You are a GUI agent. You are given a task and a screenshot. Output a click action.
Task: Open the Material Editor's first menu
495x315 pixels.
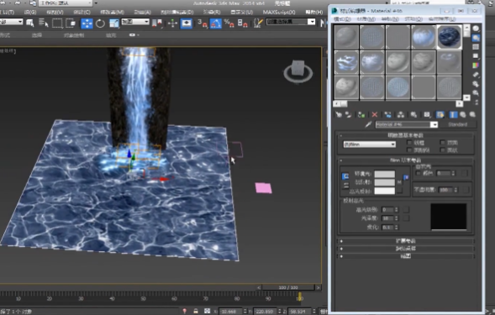(342, 19)
